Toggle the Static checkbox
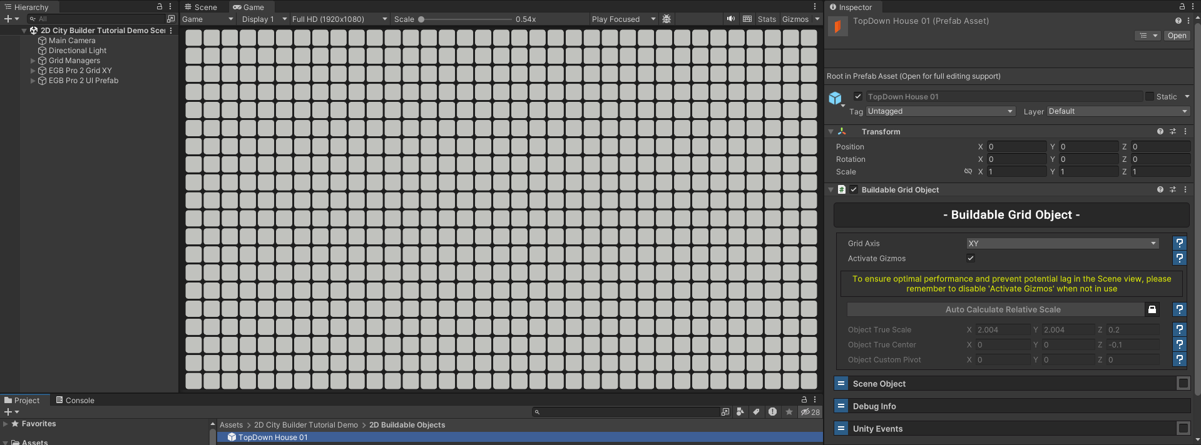The width and height of the screenshot is (1201, 445). tap(1150, 96)
